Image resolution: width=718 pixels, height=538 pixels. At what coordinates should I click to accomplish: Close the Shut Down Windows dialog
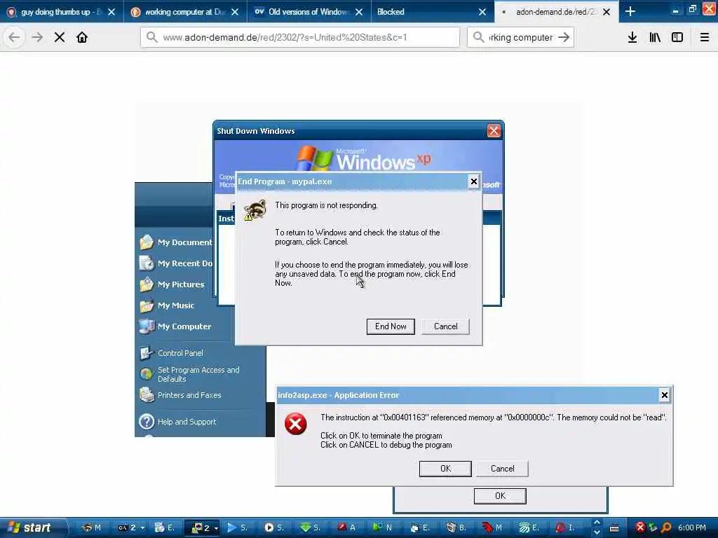coord(494,131)
